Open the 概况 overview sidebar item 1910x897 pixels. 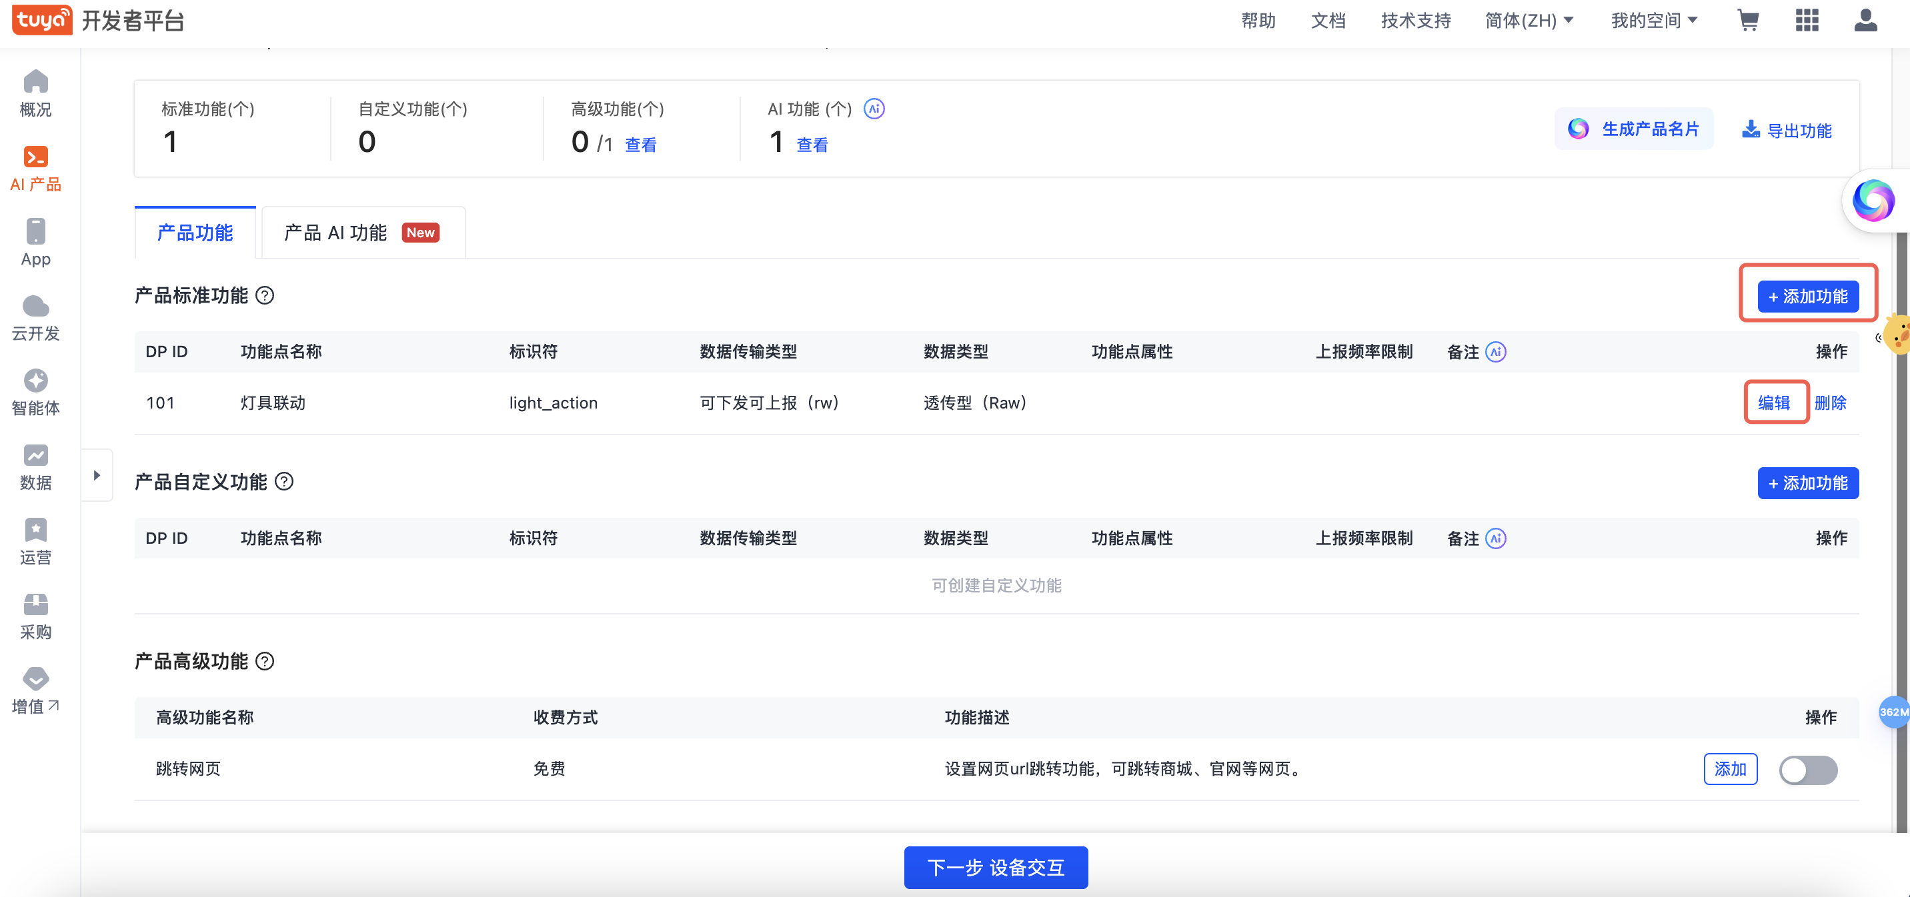35,94
